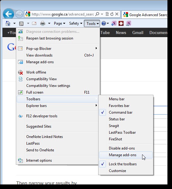Open the Gmail link in Google bar
The height and width of the screenshot is (189, 172).
pos(138,33)
